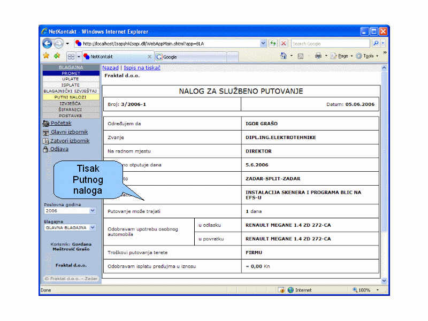The height and width of the screenshot is (321, 428).
Task: Click the Zatvori izbornik icon
Action: click(46, 141)
